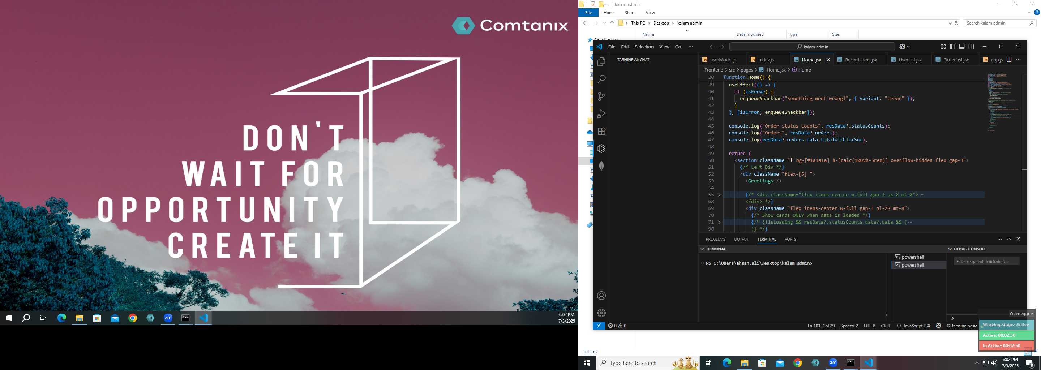1041x370 pixels.
Task: Expand the folded region at line 55
Action: click(x=719, y=195)
